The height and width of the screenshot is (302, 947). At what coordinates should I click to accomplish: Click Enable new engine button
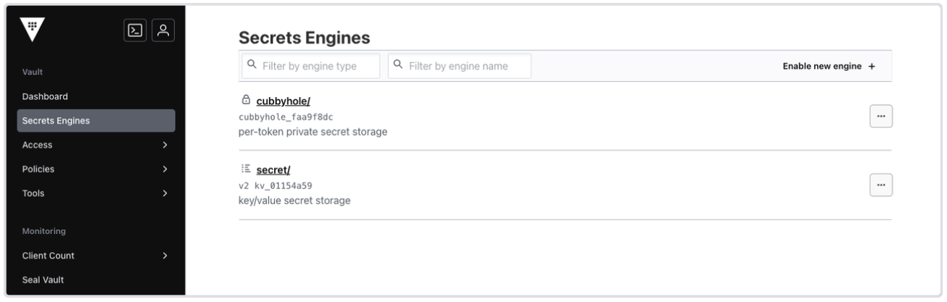(822, 66)
